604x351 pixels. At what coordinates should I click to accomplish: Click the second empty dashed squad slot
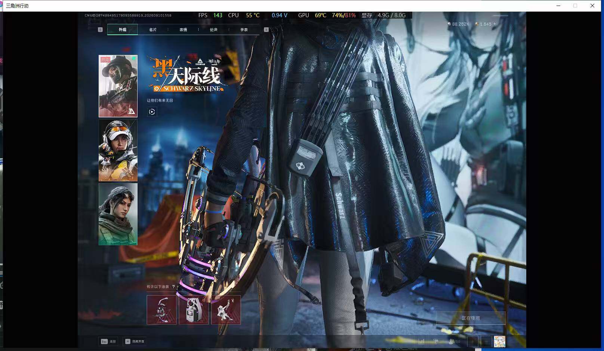(486, 341)
